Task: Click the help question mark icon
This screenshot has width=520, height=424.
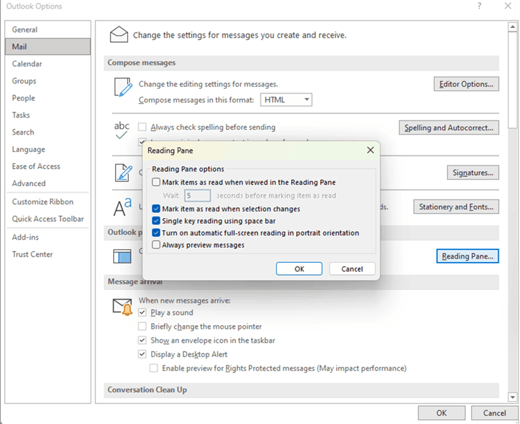Action: pos(479,6)
